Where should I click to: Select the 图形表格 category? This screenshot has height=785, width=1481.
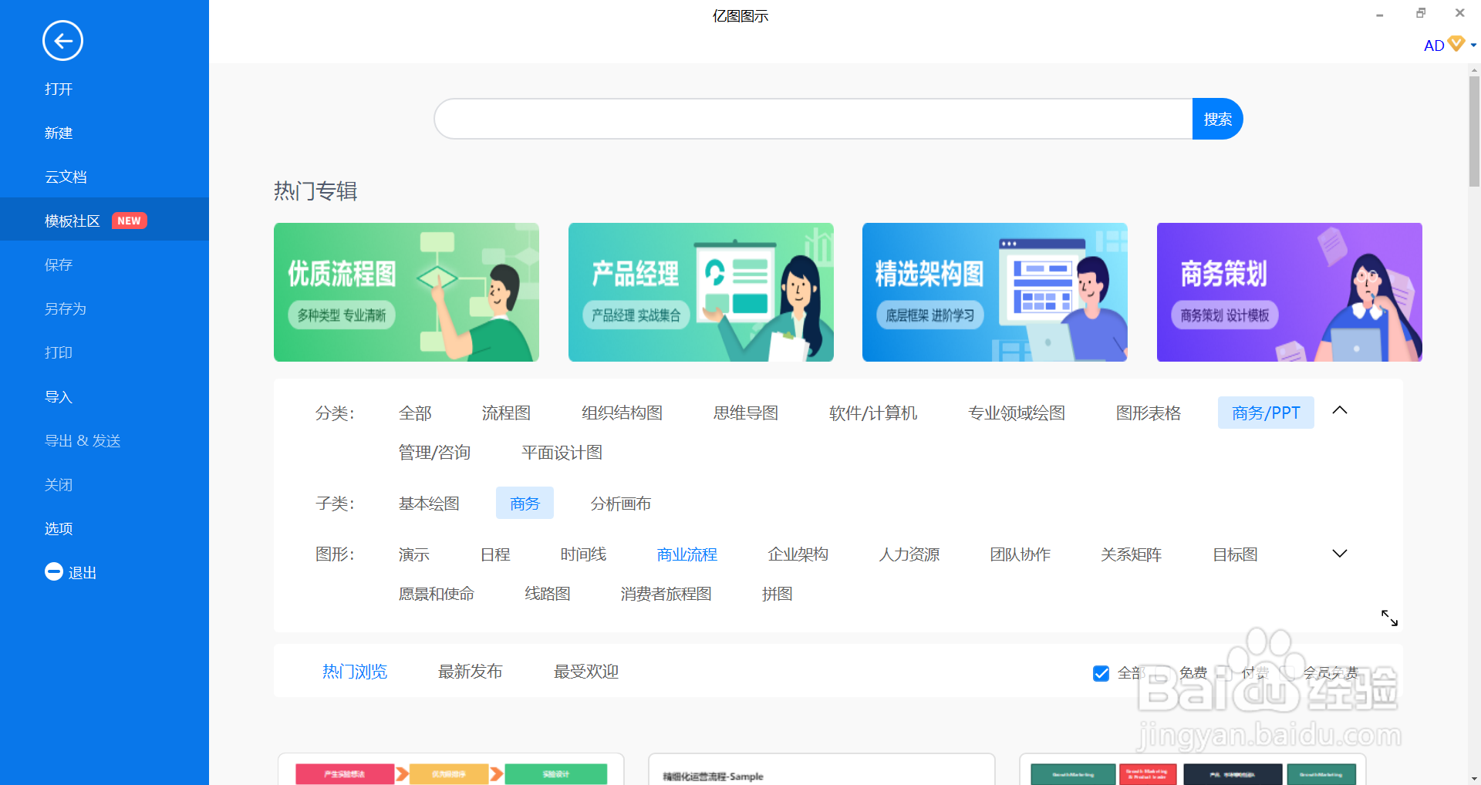pos(1149,413)
